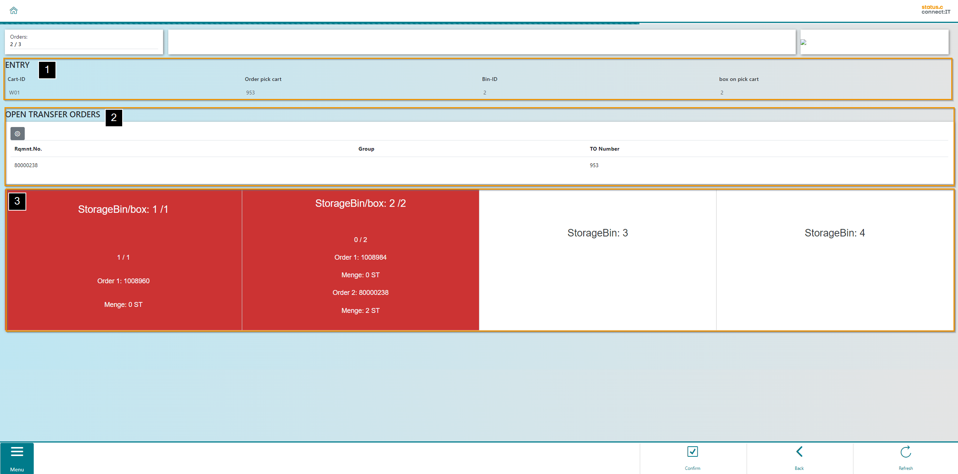Click the Cart-ID value W01
The height and width of the screenshot is (474, 958).
[14, 93]
